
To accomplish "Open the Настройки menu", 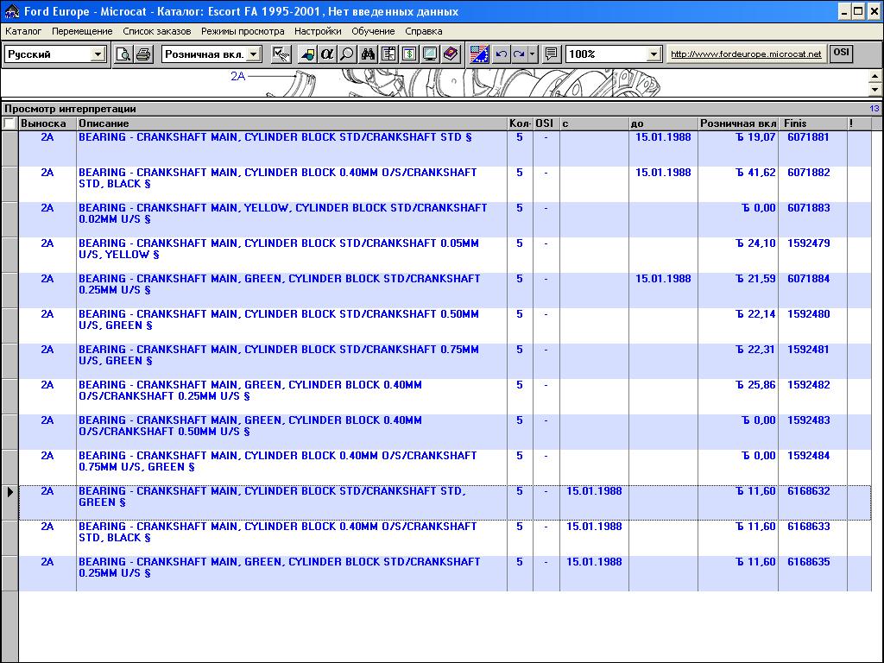I will pos(318,31).
